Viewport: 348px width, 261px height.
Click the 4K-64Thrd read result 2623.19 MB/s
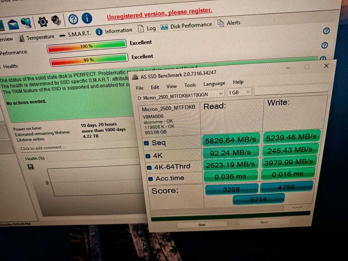click(231, 164)
